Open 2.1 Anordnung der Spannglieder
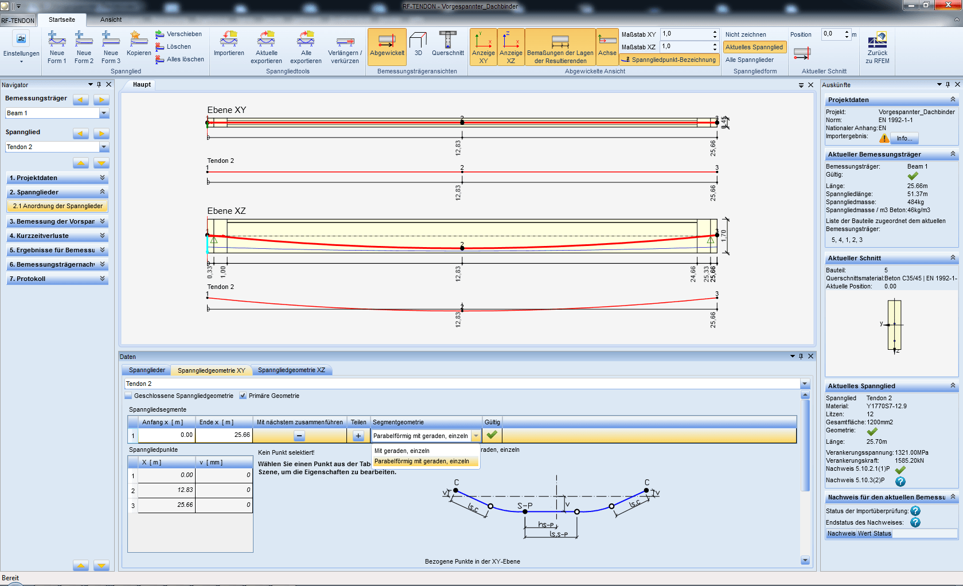Viewport: 963px width, 586px height. [57, 206]
